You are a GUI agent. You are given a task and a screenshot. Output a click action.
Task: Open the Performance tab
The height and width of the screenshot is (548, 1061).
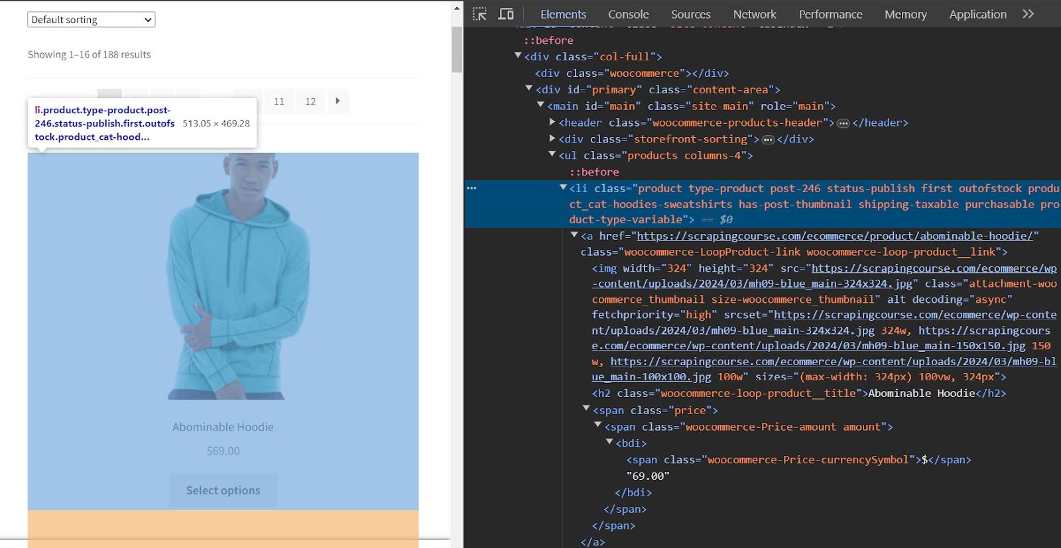[830, 14]
